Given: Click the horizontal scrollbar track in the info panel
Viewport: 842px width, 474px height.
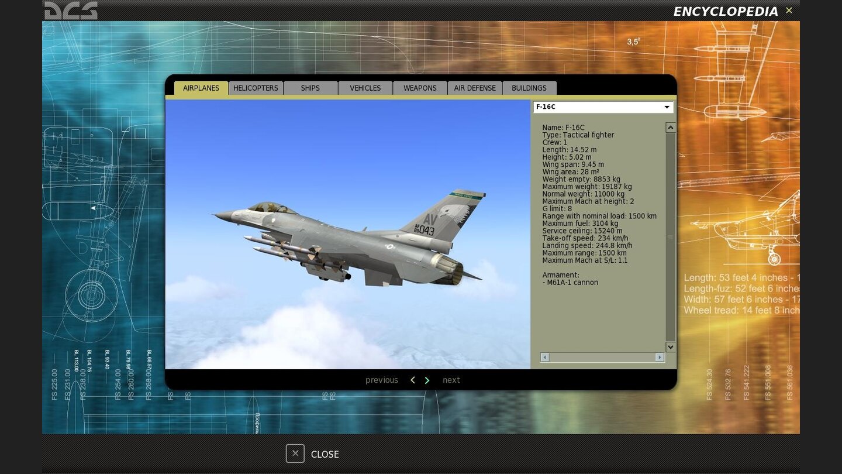Looking at the screenshot, I should (602, 357).
